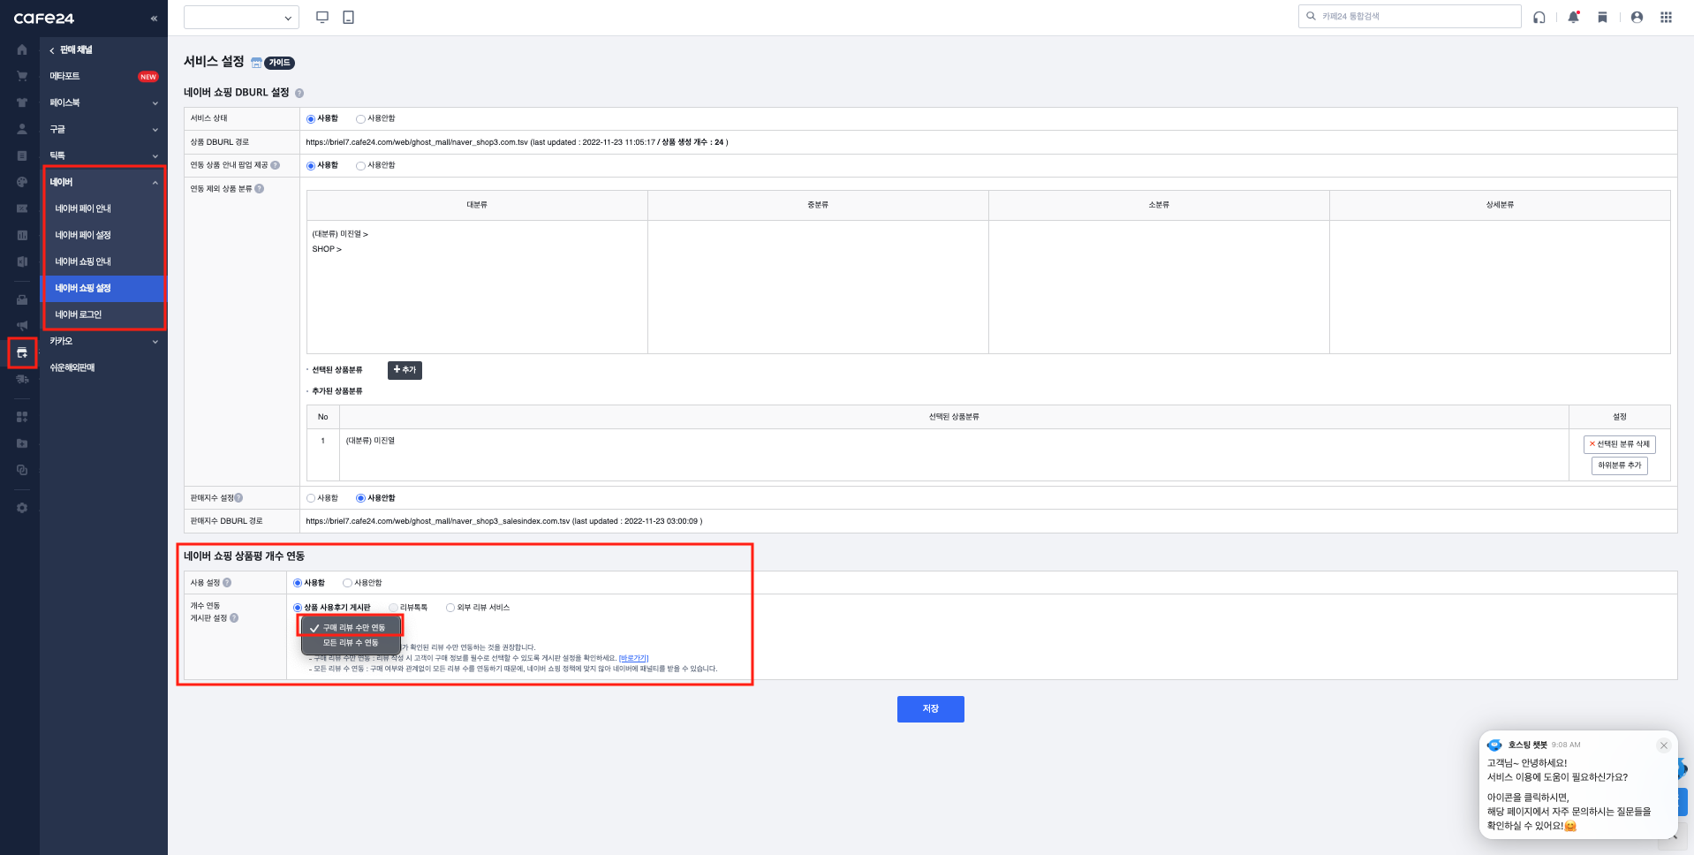This screenshot has width=1694, height=855.
Task: Open the sales channel storefront icon
Action: (x=22, y=352)
